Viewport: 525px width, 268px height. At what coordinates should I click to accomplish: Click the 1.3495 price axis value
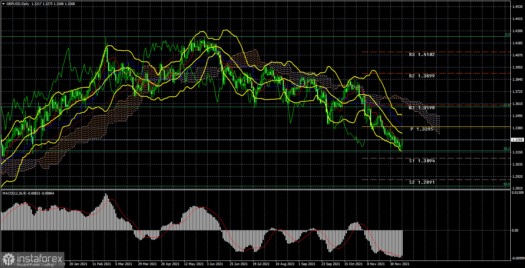coord(517,116)
